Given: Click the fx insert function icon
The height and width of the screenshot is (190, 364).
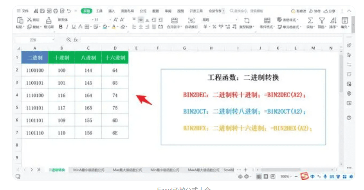Looking at the screenshot, I should click(76, 40).
